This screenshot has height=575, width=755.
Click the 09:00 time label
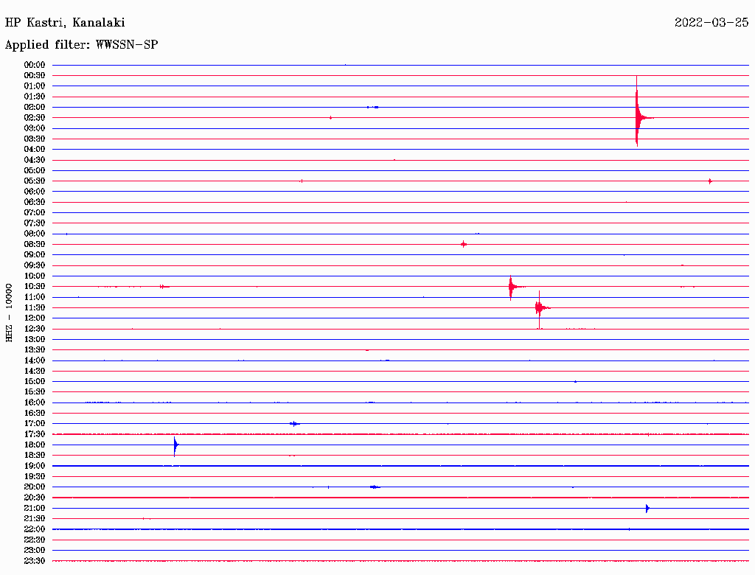tap(35, 255)
